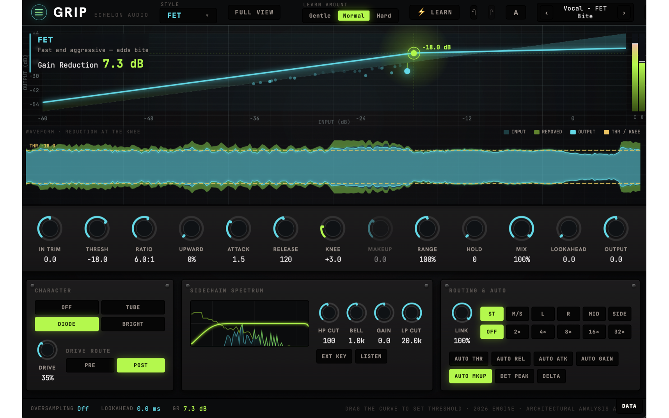This screenshot has width=669, height=418.
Task: Go to previous preset with left chevron
Action: (547, 13)
